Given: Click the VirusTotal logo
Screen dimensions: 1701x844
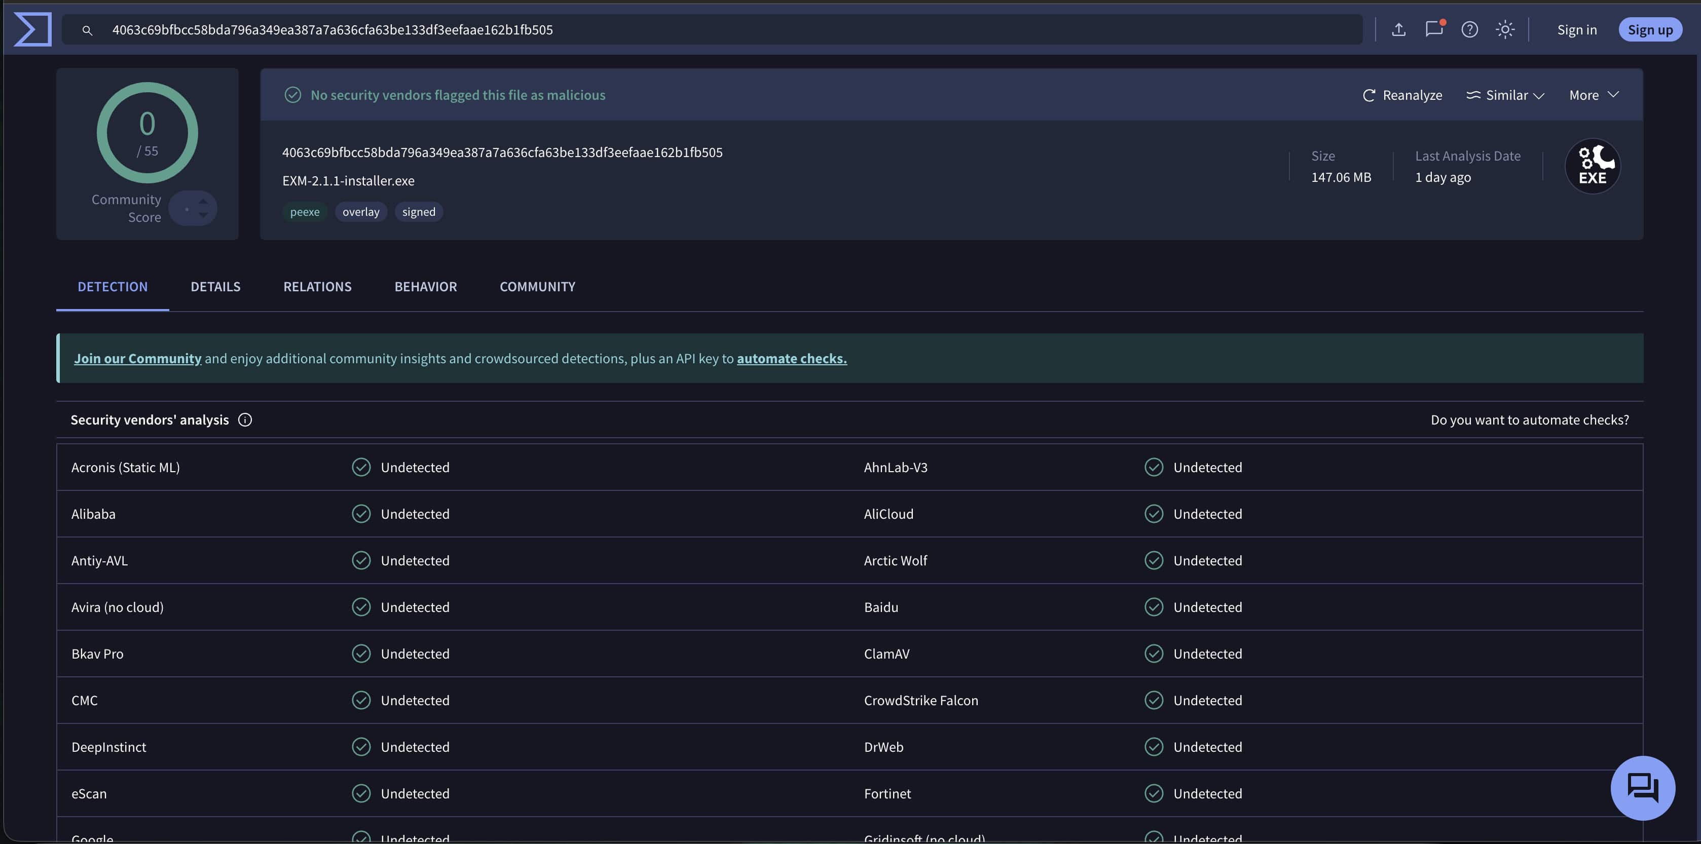Looking at the screenshot, I should (x=32, y=30).
